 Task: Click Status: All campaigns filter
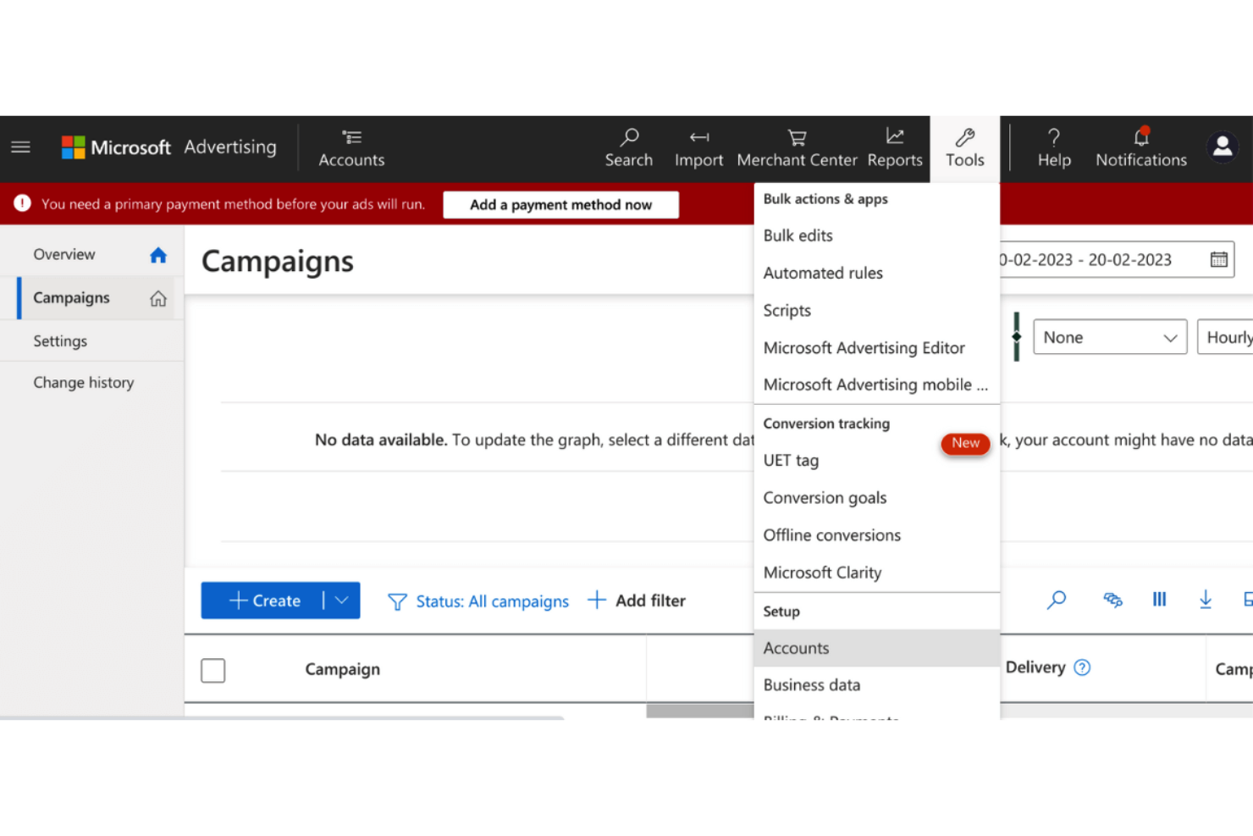tap(492, 601)
